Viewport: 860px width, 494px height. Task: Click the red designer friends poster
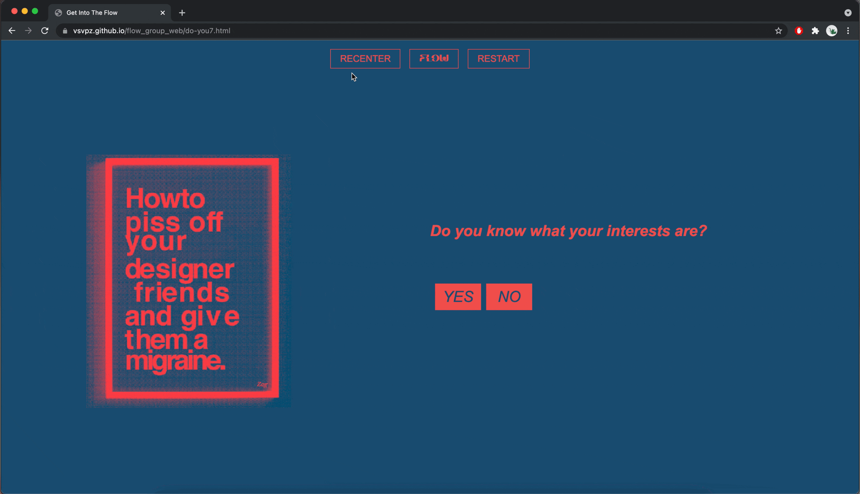[x=189, y=281]
